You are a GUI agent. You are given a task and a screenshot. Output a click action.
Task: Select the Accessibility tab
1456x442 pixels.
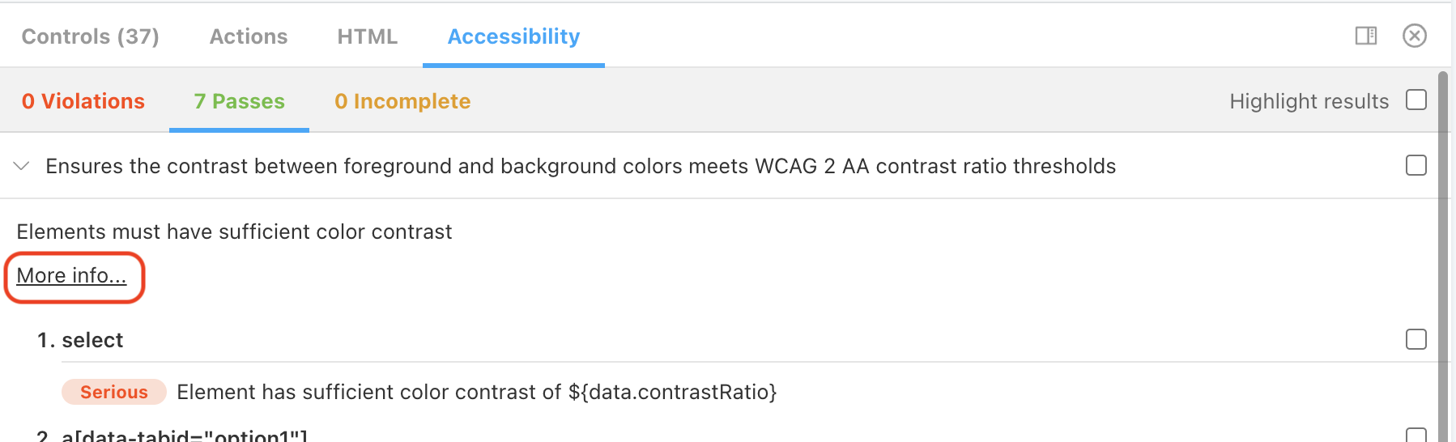tap(513, 36)
